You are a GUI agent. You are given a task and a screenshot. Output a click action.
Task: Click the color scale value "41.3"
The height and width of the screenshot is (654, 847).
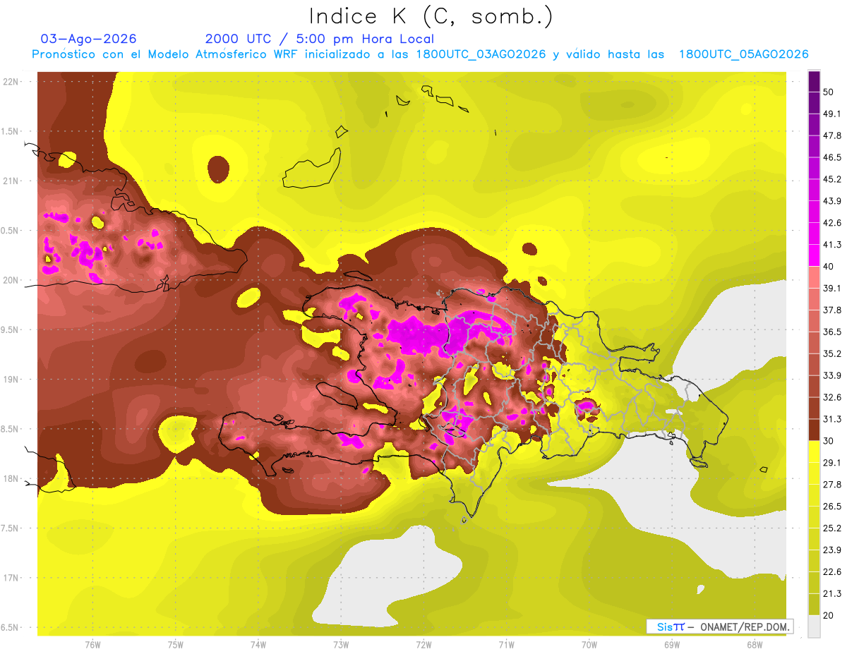[831, 245]
